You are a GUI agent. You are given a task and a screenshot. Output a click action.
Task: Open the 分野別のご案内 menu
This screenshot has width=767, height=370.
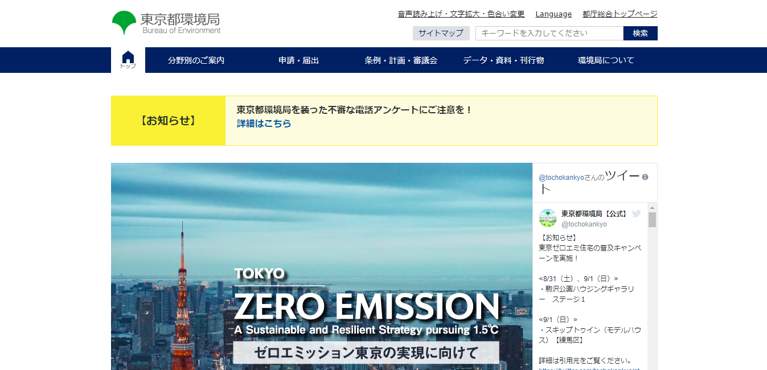click(196, 60)
